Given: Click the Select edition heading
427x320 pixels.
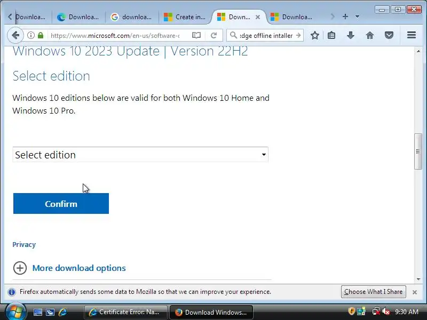Looking at the screenshot, I should click(51, 76).
